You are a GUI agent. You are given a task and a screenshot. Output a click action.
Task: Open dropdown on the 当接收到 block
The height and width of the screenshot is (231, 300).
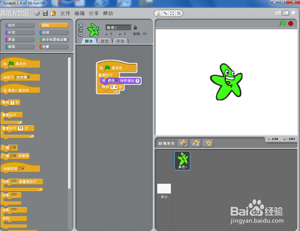22,169
